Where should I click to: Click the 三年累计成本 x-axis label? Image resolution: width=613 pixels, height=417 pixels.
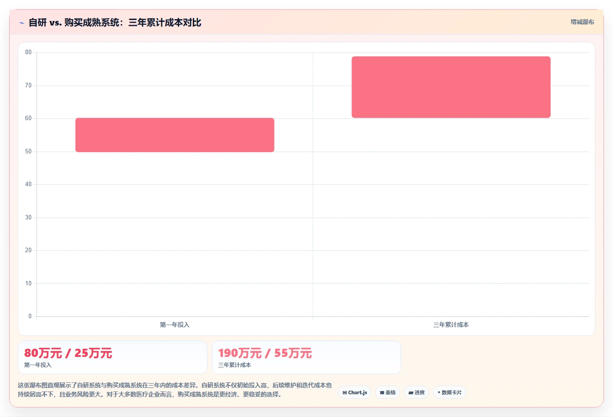point(451,325)
